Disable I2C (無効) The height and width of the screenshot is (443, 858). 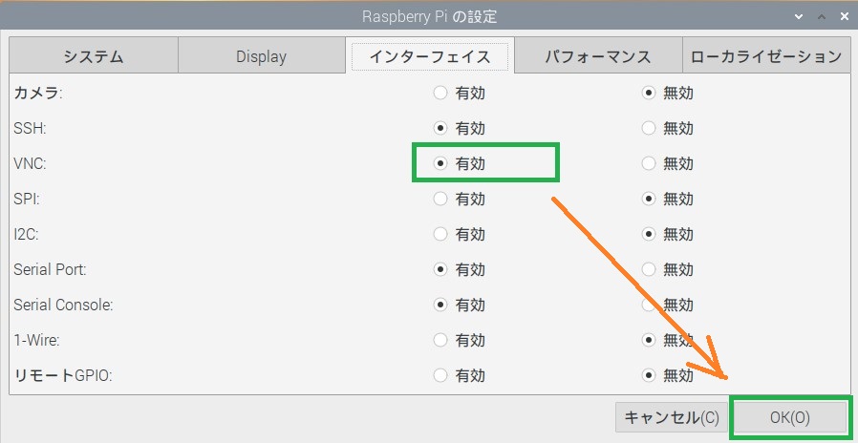pos(649,234)
